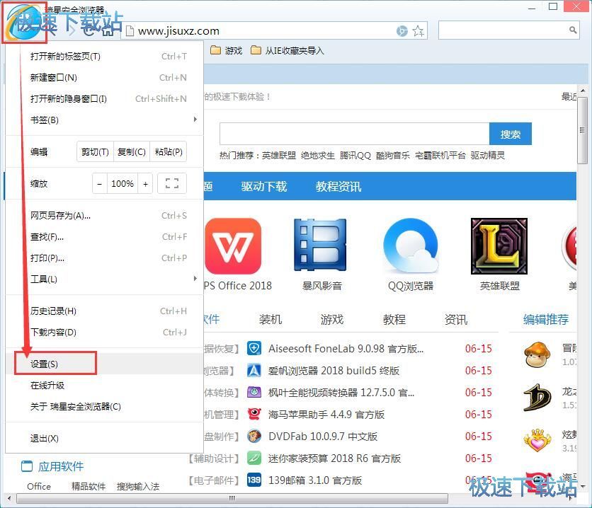Viewport: 592px width, 508px height.
Task: Open the 驱动精灵 hot recommendation link
Action: [487, 156]
